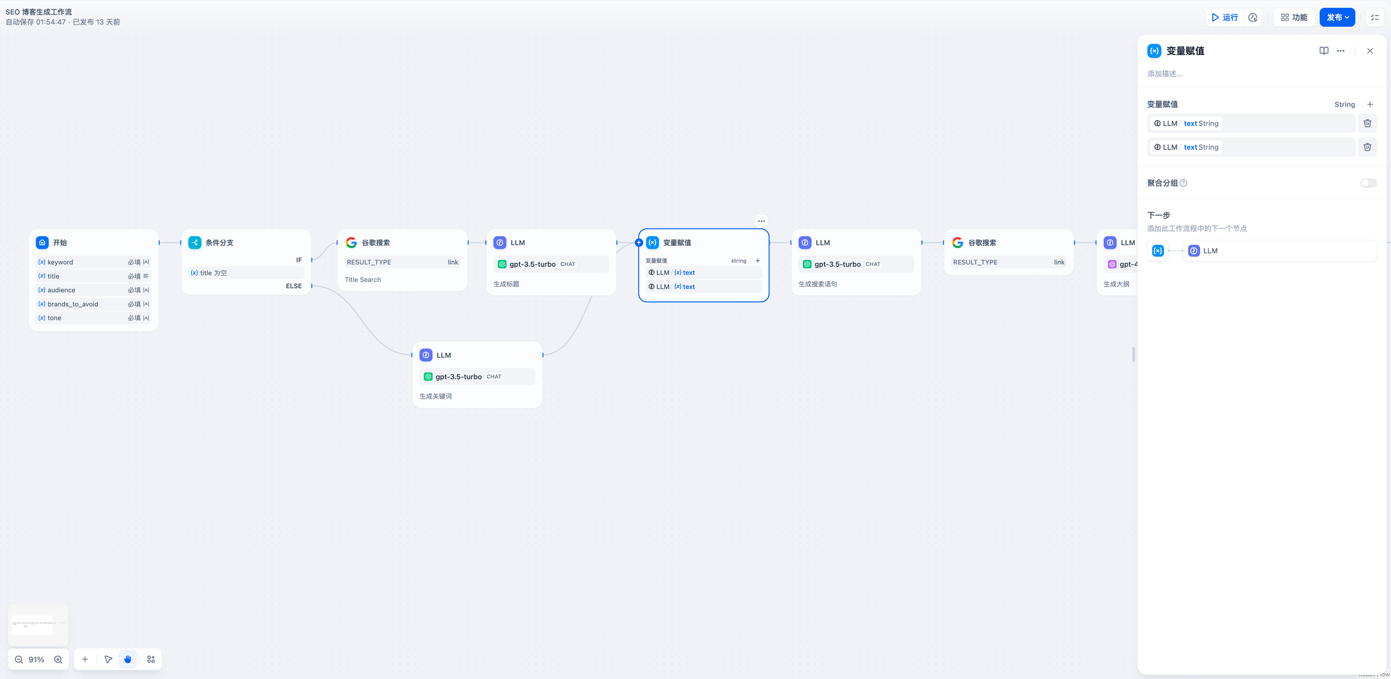The width and height of the screenshot is (1391, 679).
Task: Delete the first LLM text variable
Action: click(1367, 123)
